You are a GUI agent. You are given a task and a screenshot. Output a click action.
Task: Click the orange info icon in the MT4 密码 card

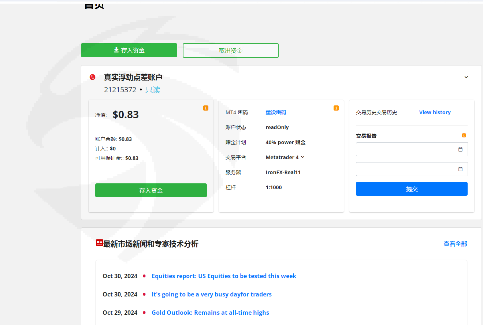(x=336, y=108)
